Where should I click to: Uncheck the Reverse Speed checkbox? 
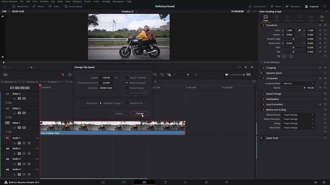point(127,83)
